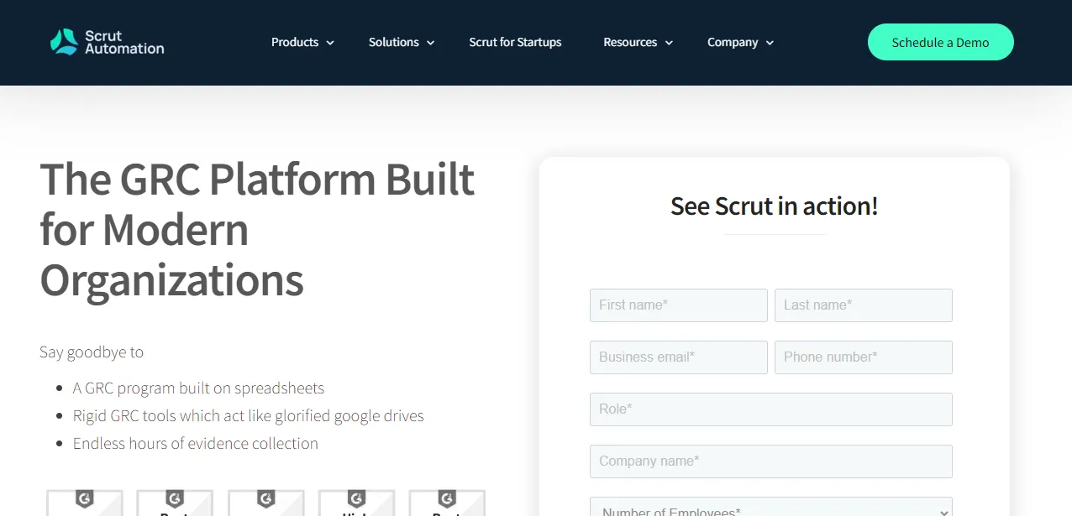Open the Resources menu
This screenshot has height=516, width=1072.
pos(630,42)
